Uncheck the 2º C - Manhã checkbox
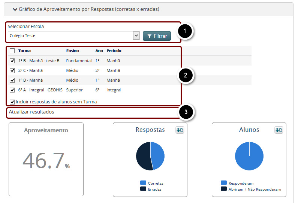 coord(12,70)
